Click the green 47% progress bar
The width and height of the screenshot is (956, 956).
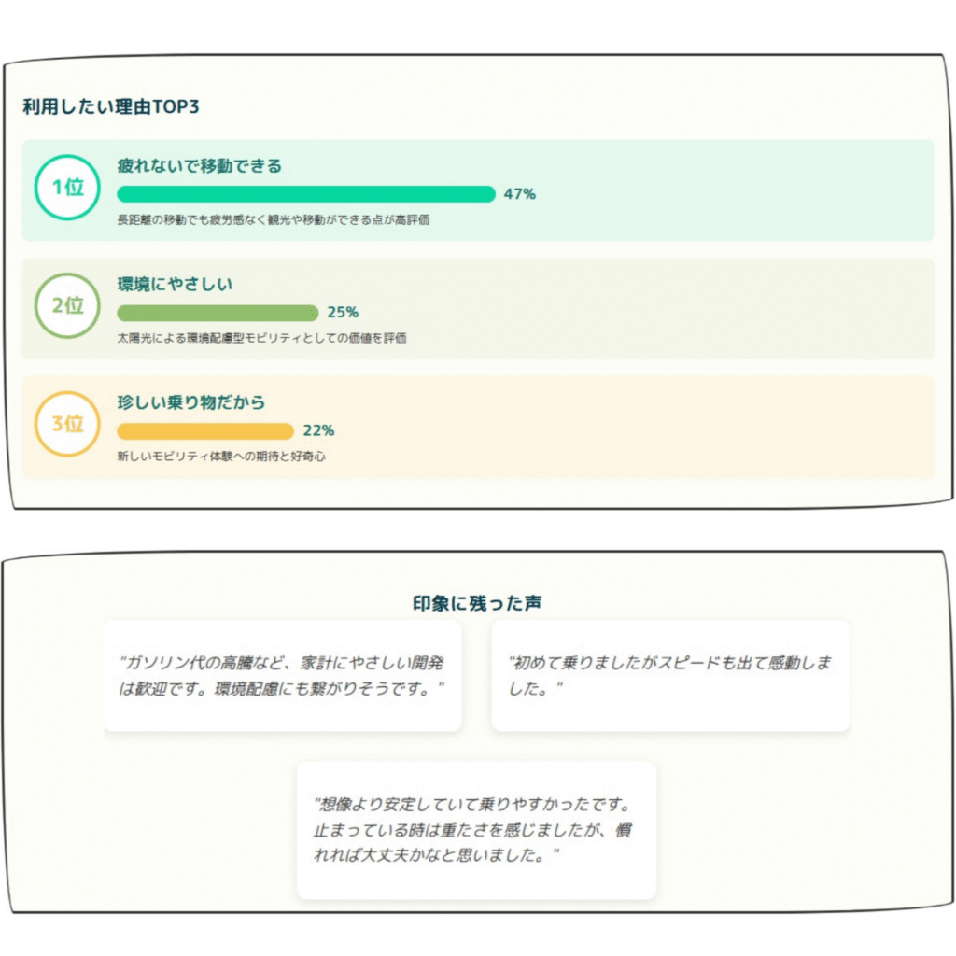click(306, 194)
